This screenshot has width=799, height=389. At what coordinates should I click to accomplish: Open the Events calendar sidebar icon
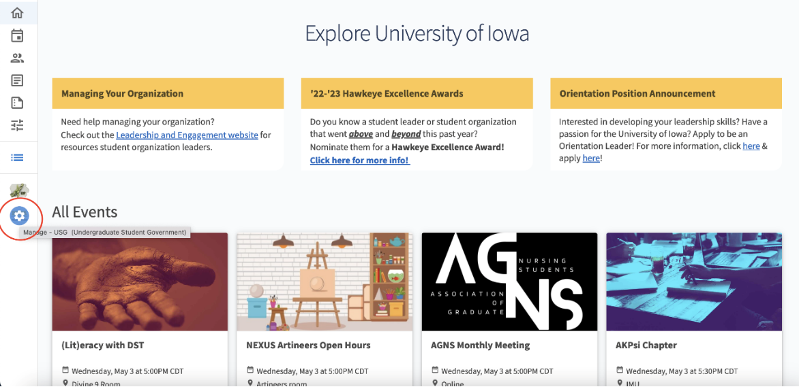(x=17, y=35)
